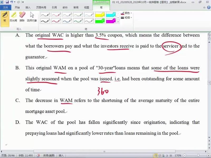The width and height of the screenshot is (211, 158).
Task: Click the zoom out minus button
Action: click(x=184, y=156)
